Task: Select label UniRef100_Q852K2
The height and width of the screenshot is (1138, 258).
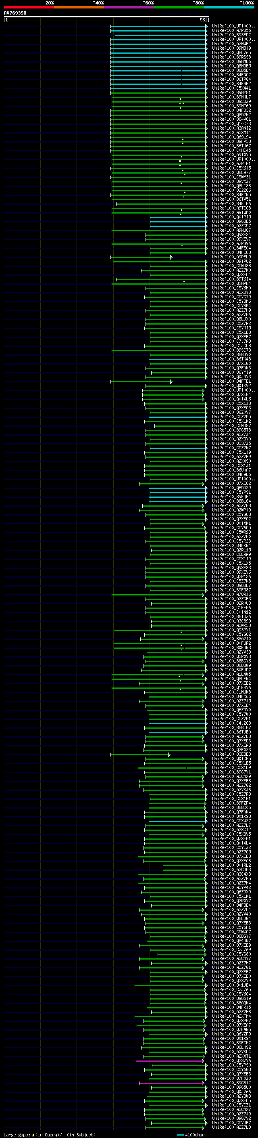Action: [231, 115]
